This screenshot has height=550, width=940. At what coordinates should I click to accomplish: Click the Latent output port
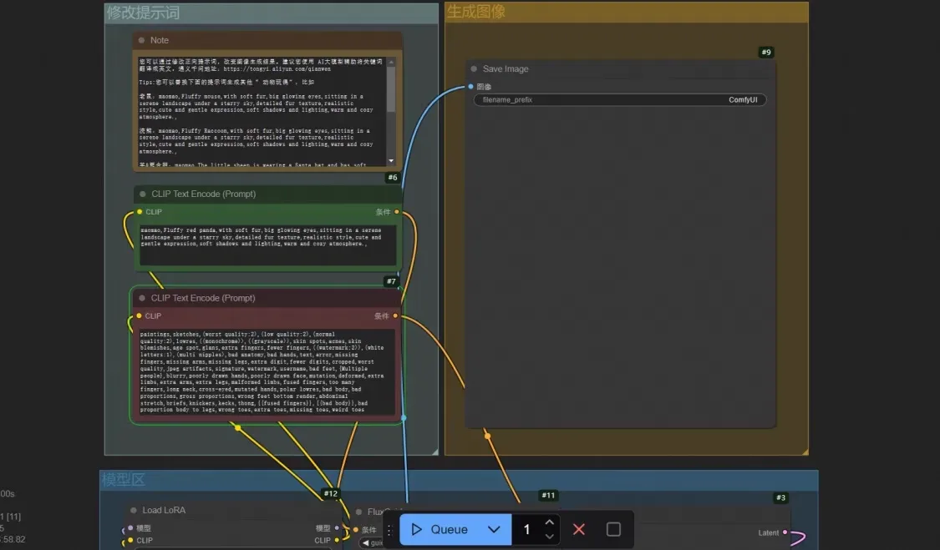coord(785,532)
